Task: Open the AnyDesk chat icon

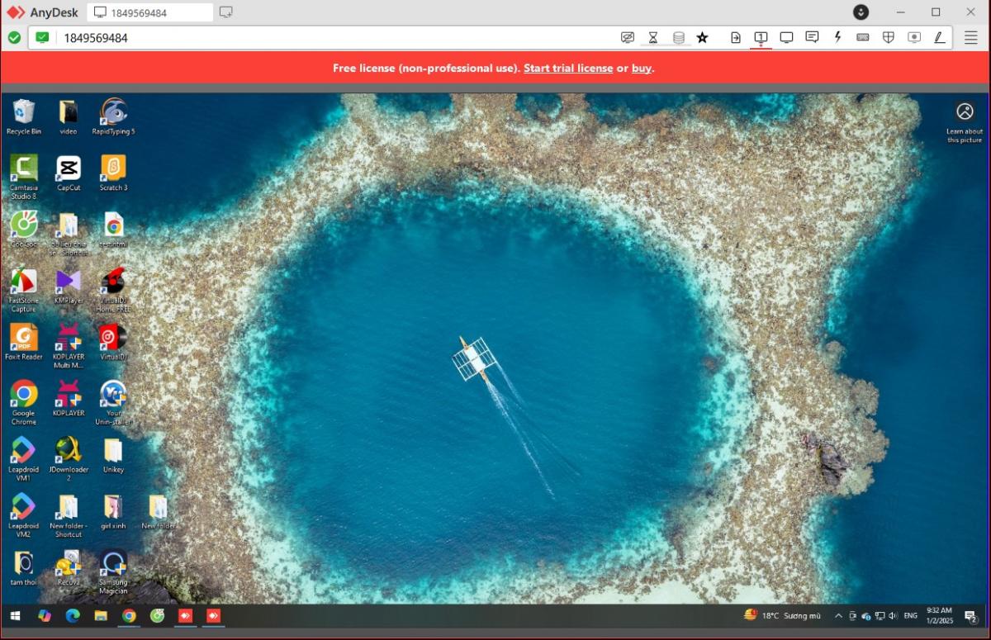Action: tap(812, 37)
